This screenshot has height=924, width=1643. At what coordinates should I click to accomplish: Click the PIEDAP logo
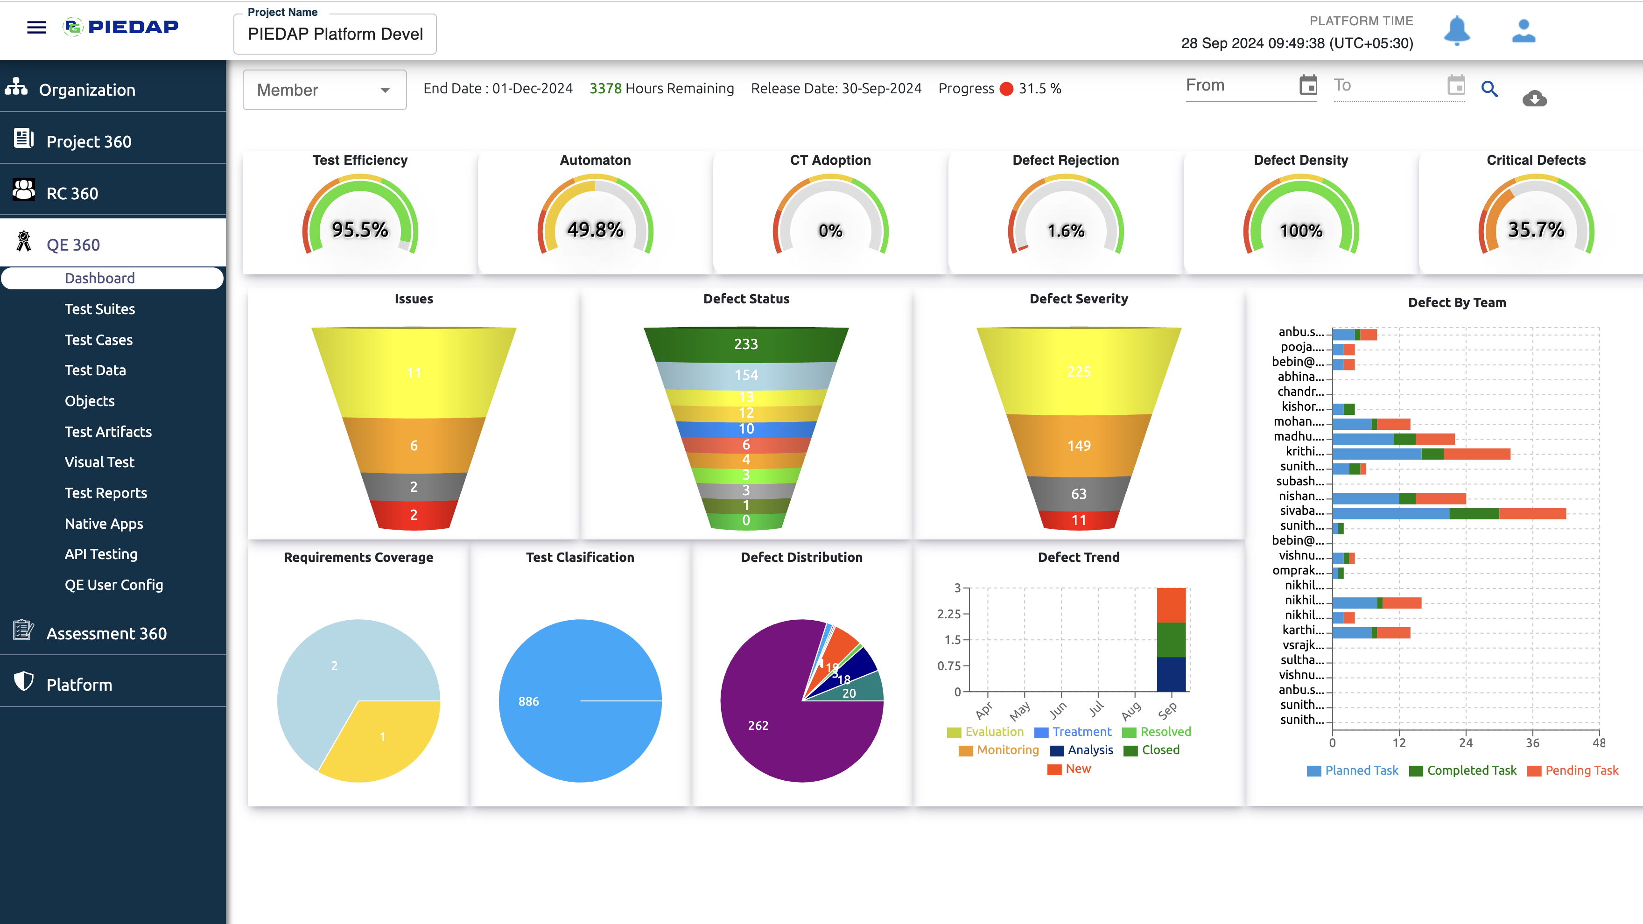coord(120,27)
